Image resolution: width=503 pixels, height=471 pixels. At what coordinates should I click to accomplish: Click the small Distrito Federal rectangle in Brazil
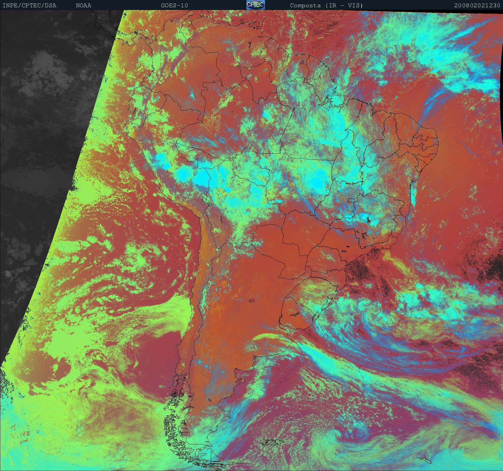click(x=351, y=200)
